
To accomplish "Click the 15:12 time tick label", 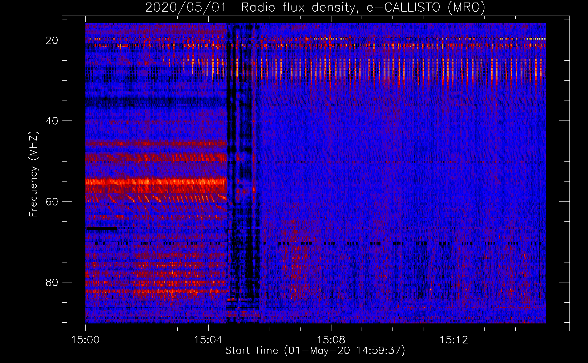I will (454, 340).
